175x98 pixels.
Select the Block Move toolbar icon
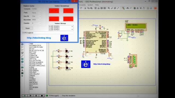tap(98, 8)
